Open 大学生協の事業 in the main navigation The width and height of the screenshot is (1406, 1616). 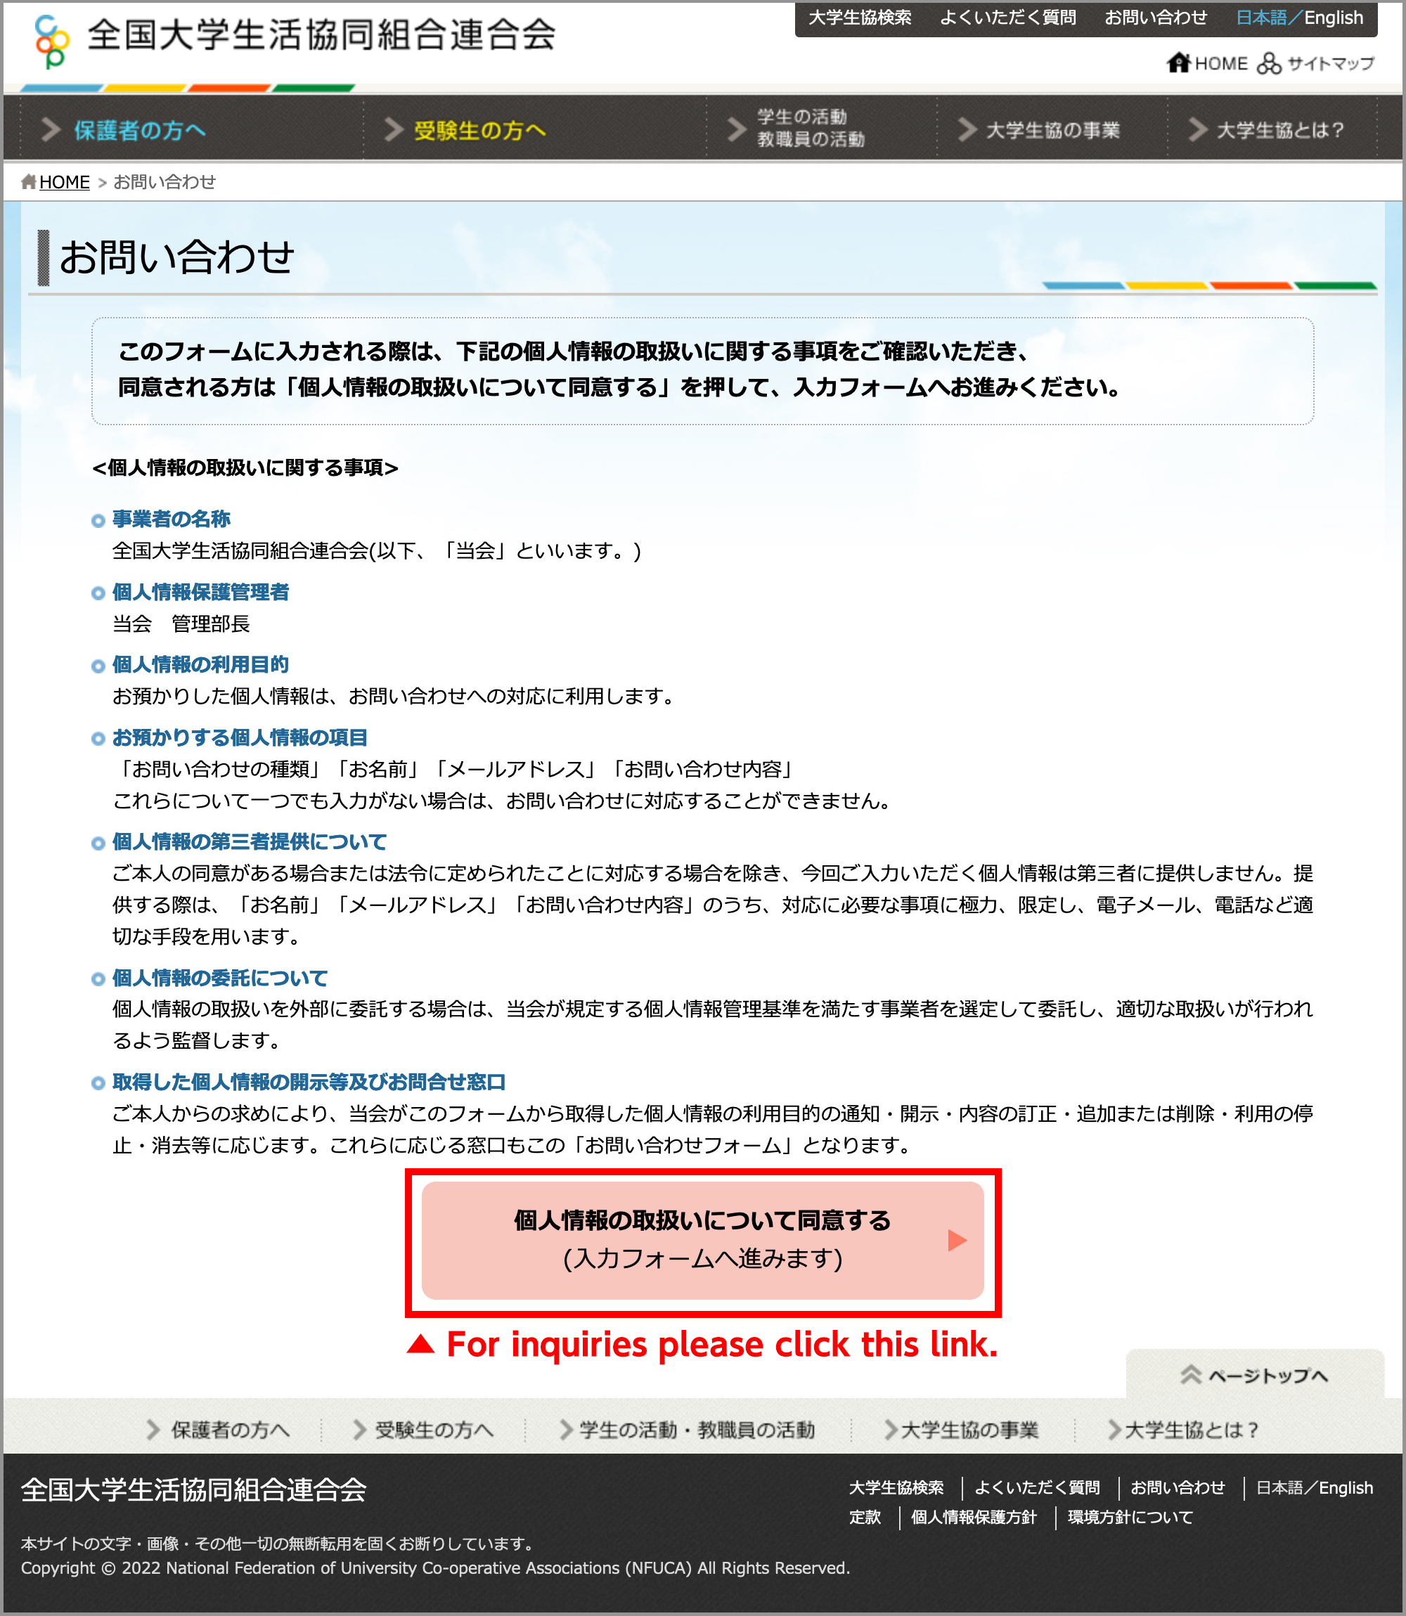pyautogui.click(x=1053, y=130)
